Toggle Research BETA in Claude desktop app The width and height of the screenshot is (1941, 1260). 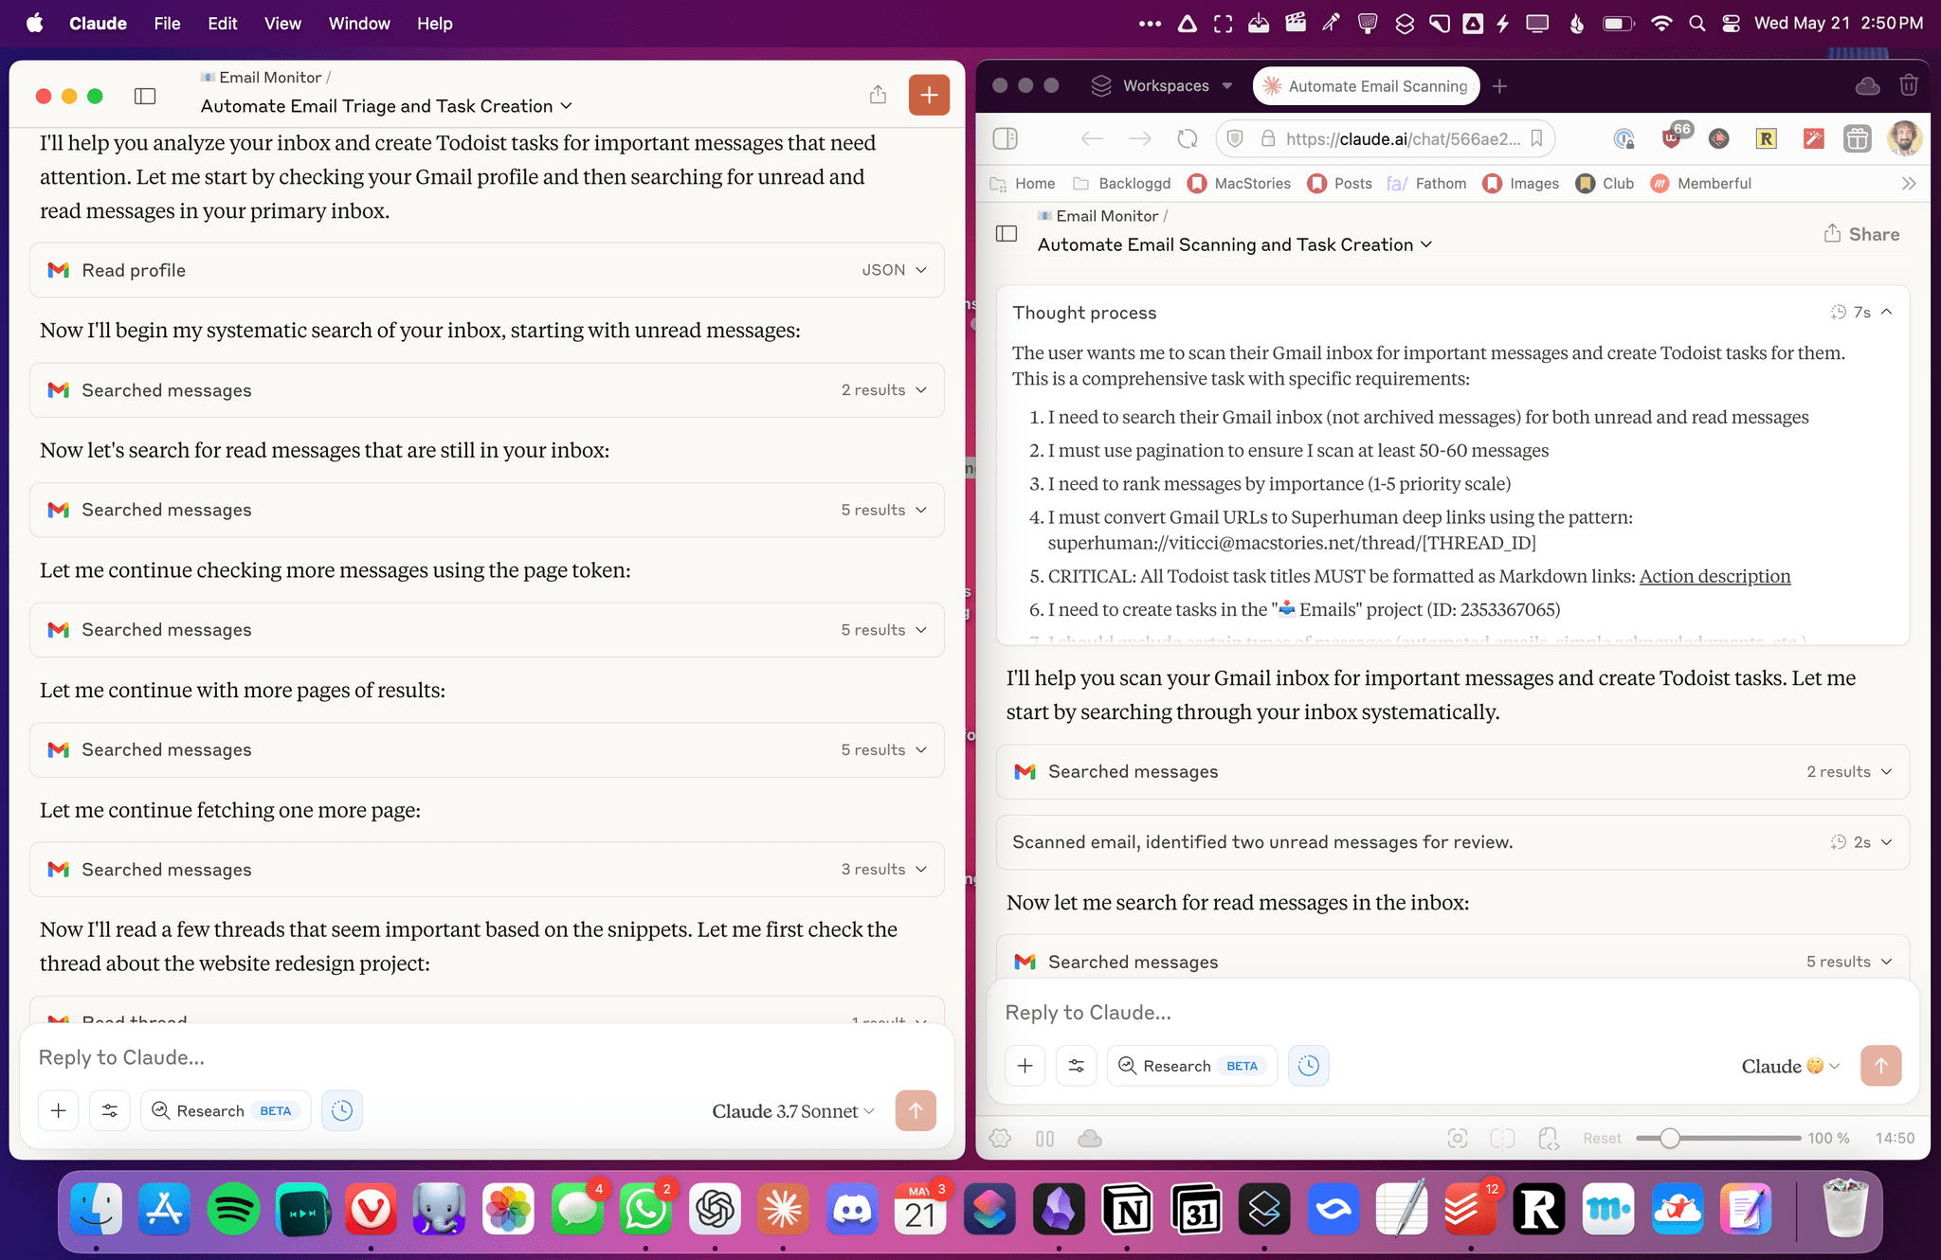tap(226, 1110)
